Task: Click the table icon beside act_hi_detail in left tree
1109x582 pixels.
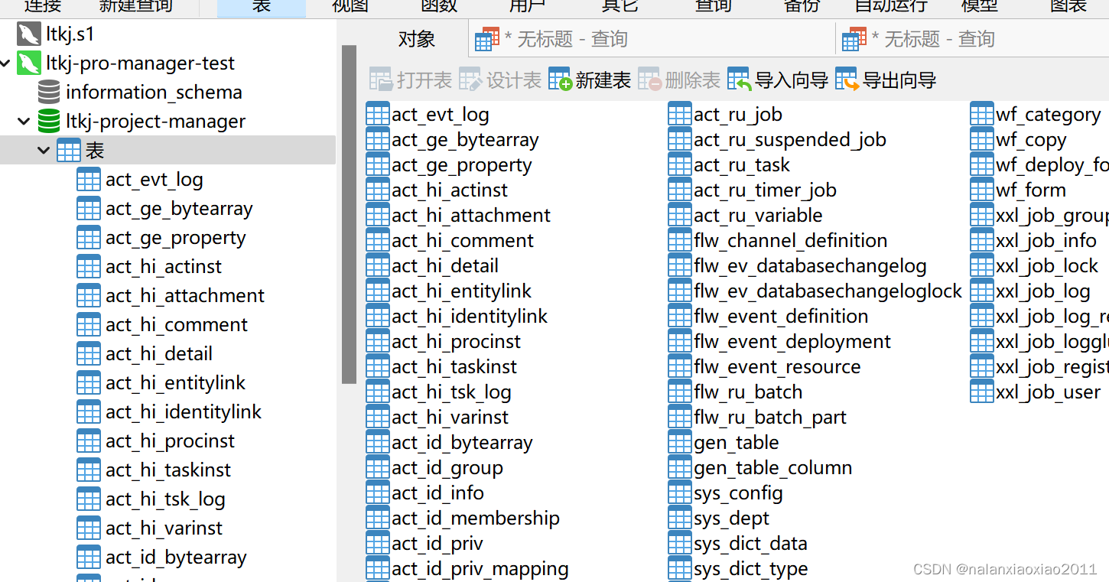Action: click(89, 354)
